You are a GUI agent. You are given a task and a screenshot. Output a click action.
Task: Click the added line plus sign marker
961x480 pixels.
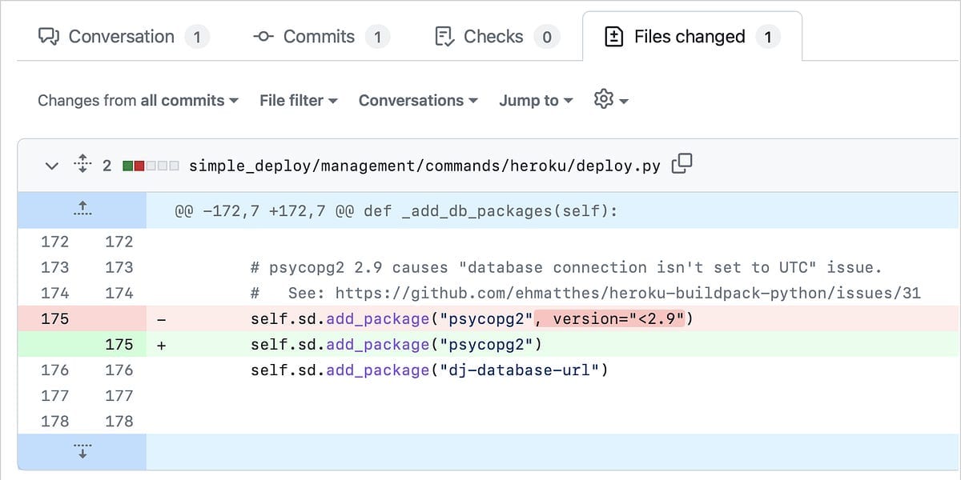point(162,345)
